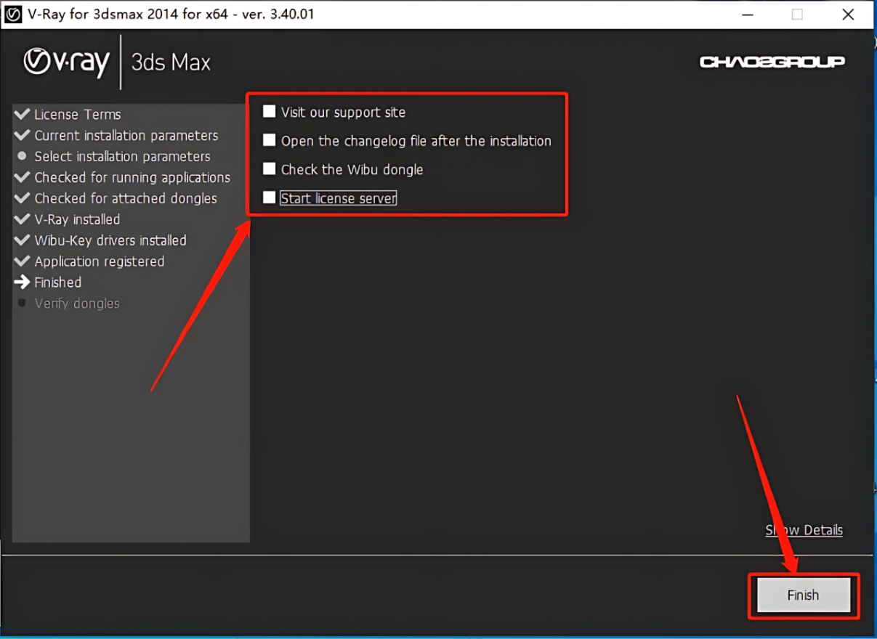Check Open the changelog file after installation

click(x=270, y=140)
